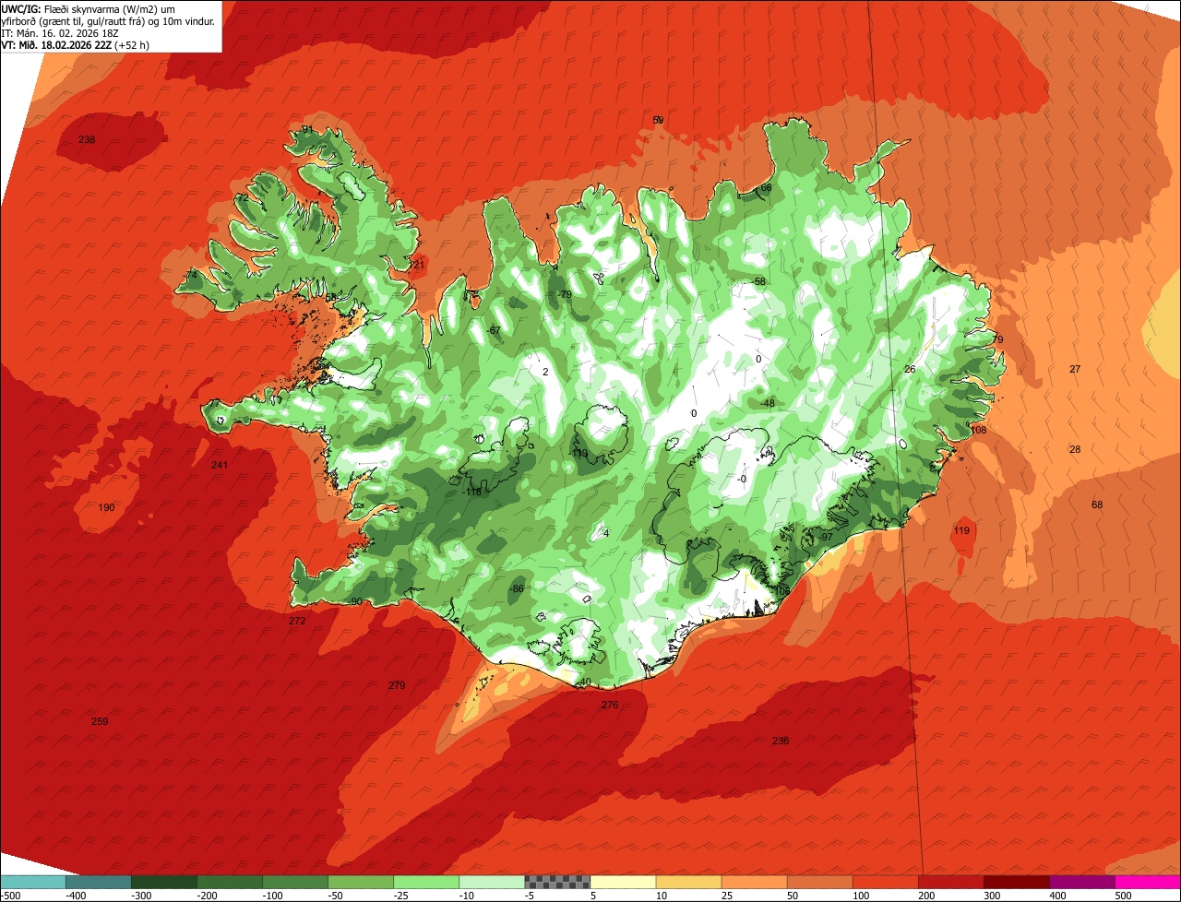Click the crimson 200 to 300 legend swatch
Screen dimensions: 1181x902
(x=951, y=881)
